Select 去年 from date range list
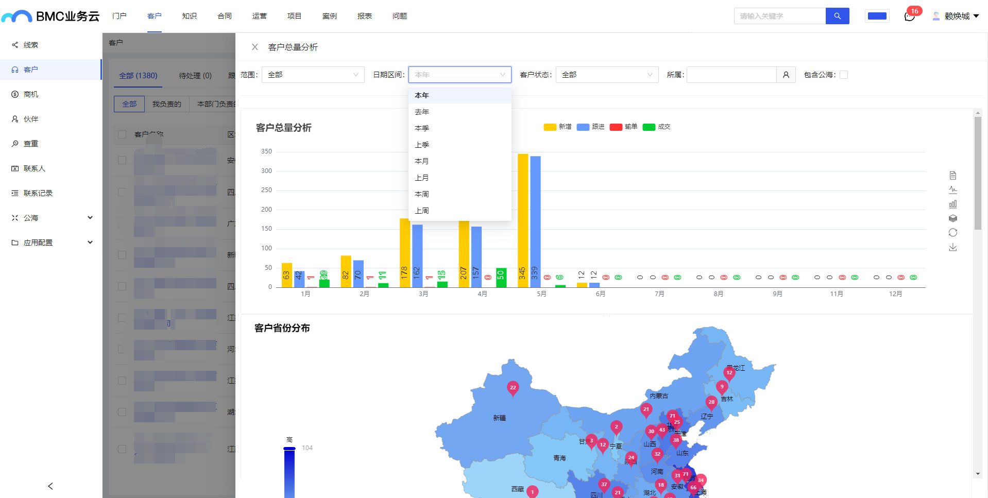Screen dimensions: 988x498 point(460,112)
